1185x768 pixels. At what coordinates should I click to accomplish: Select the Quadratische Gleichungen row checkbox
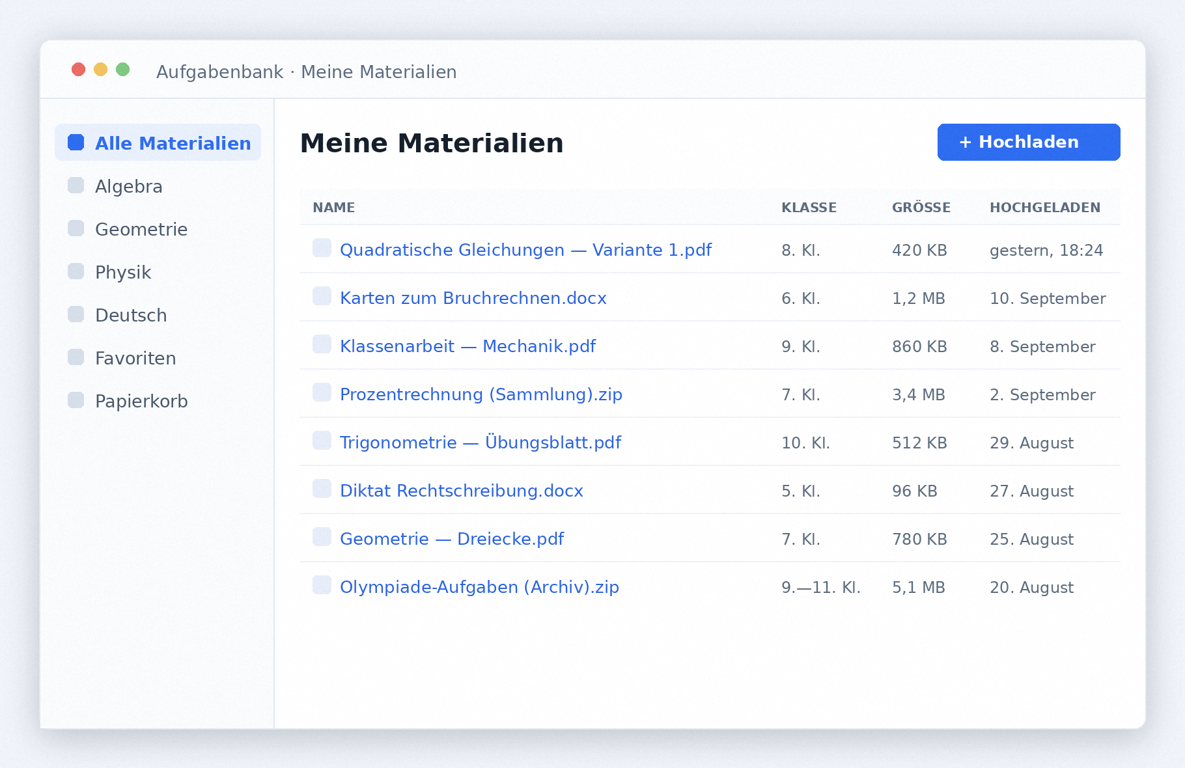322,248
